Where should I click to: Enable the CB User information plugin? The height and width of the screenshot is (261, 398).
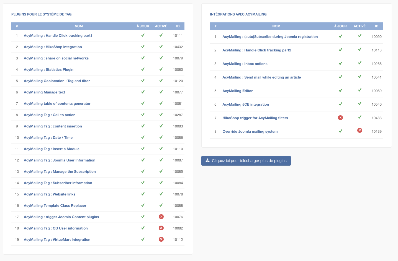pos(161,228)
